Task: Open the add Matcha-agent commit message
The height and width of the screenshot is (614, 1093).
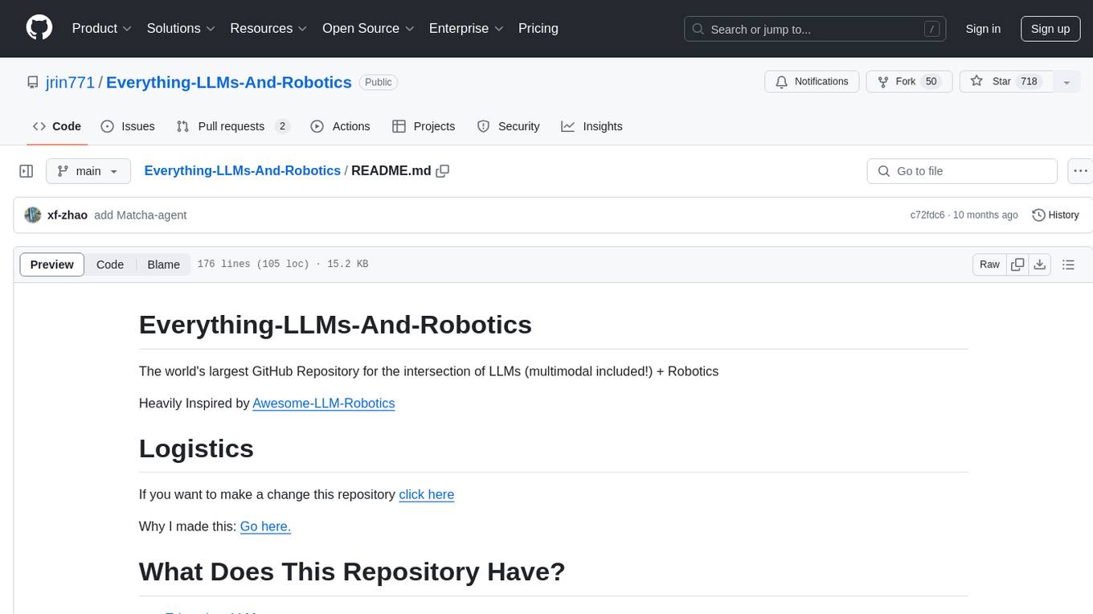Action: 140,215
